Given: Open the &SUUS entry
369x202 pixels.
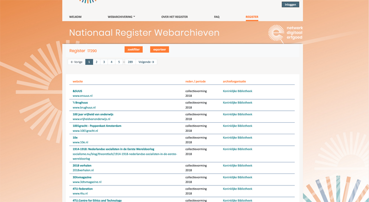Looking at the screenshot, I should [77, 91].
